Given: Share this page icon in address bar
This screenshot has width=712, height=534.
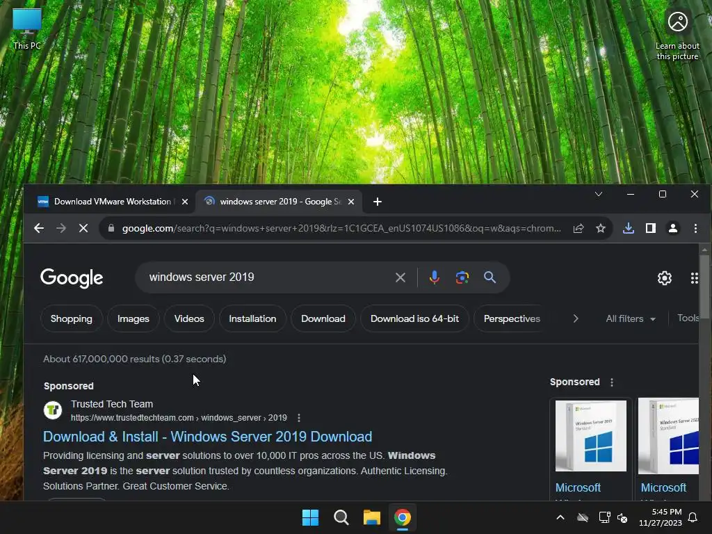Looking at the screenshot, I should tap(578, 228).
